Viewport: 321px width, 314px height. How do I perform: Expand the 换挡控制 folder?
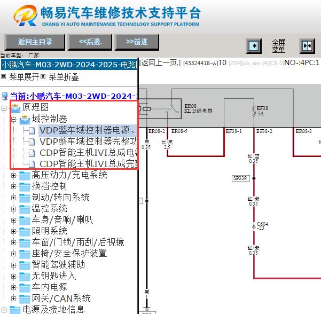13,186
